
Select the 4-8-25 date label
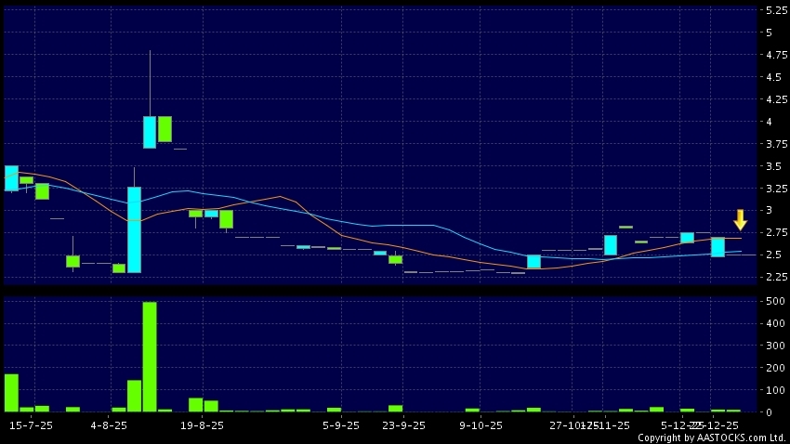point(110,425)
